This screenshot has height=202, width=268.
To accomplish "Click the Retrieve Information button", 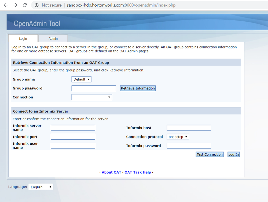I will [x=138, y=88].
